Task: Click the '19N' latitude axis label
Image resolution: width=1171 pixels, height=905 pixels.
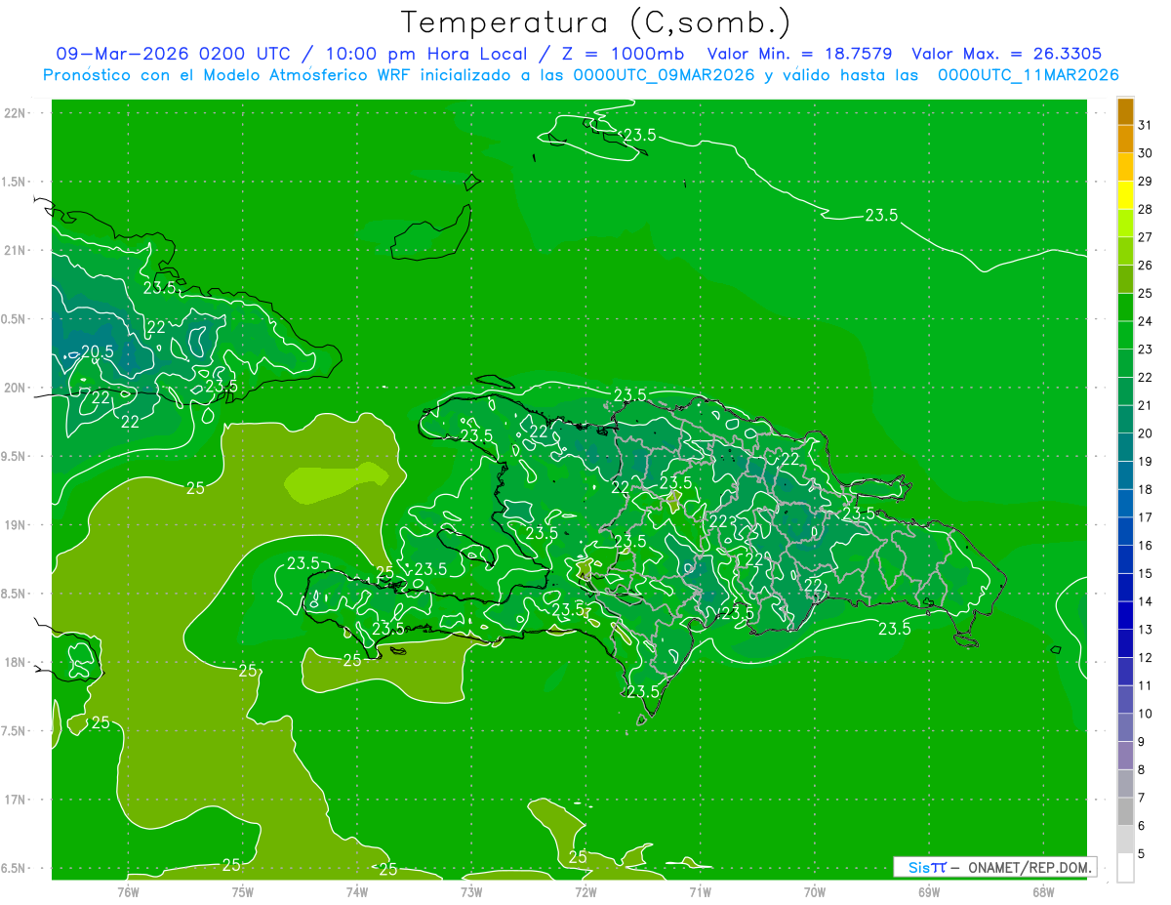Action: coord(15,525)
